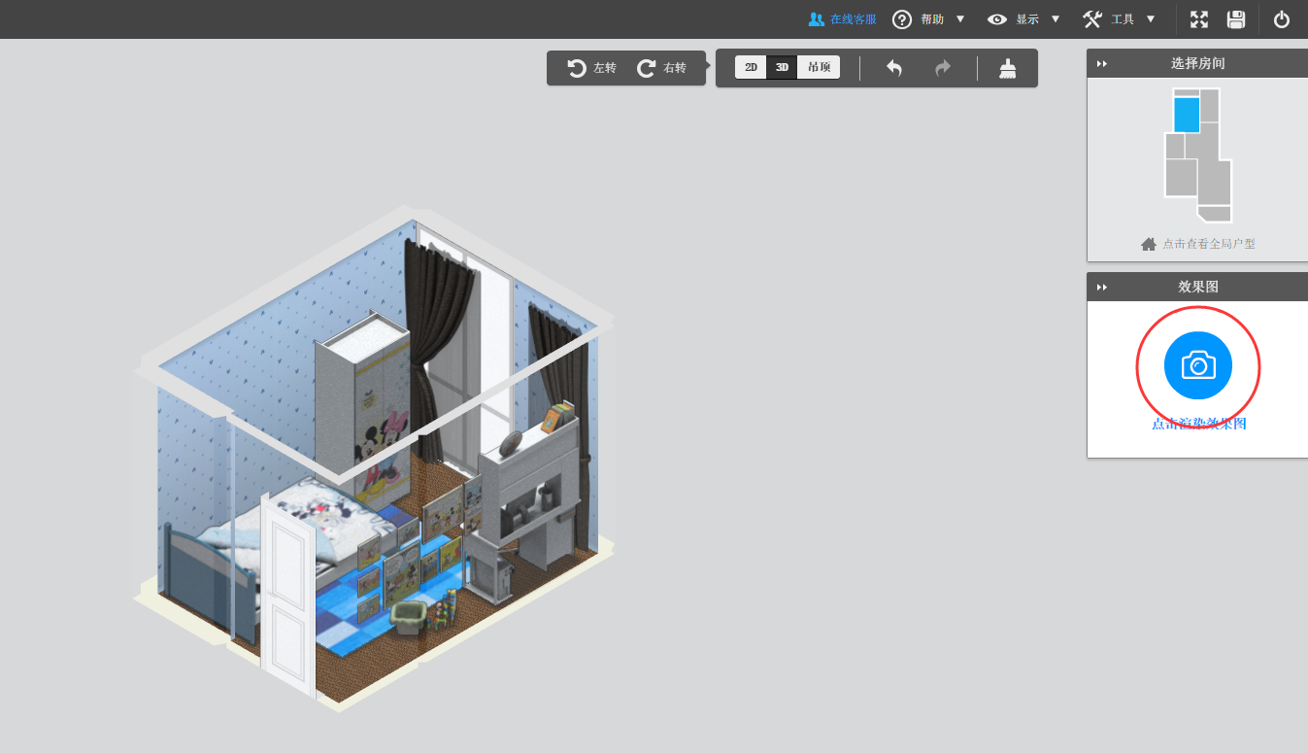Click the blue camera render button
Image resolution: width=1308 pixels, height=753 pixels.
coord(1197,365)
